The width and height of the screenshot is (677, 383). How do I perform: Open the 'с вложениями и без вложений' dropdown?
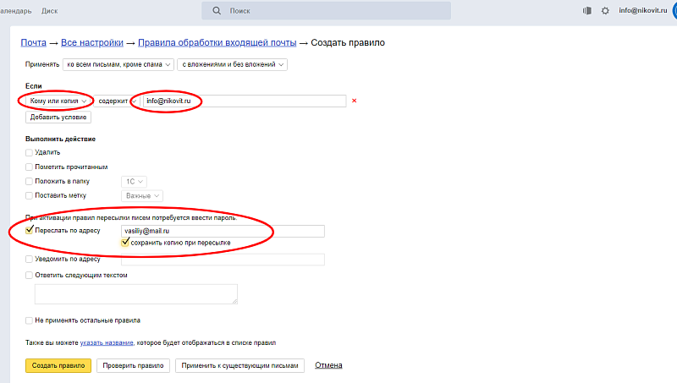tap(232, 64)
